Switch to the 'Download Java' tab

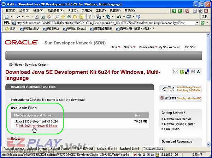pyautogui.click(x=153, y=149)
